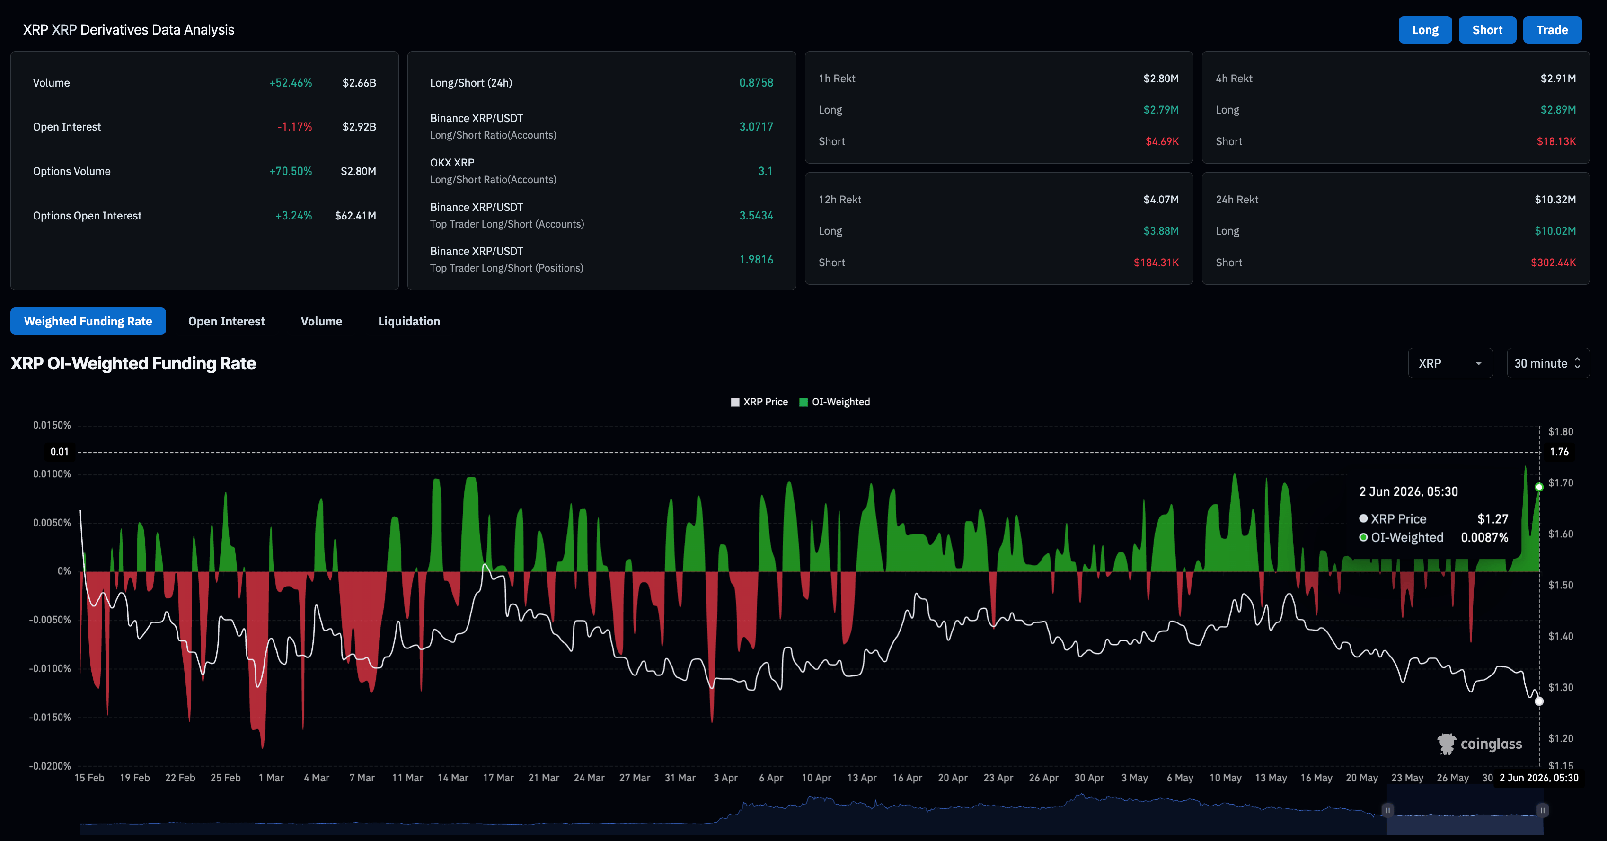
Task: Click the 24h Short rekt $302.44K
Action: pos(1554,263)
